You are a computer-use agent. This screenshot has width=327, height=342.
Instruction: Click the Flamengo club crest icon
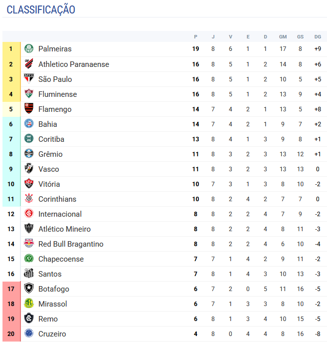point(29,109)
